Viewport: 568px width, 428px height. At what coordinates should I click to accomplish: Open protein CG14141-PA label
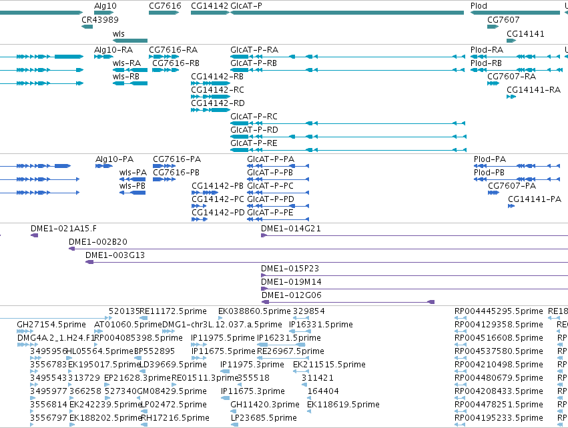pos(535,199)
